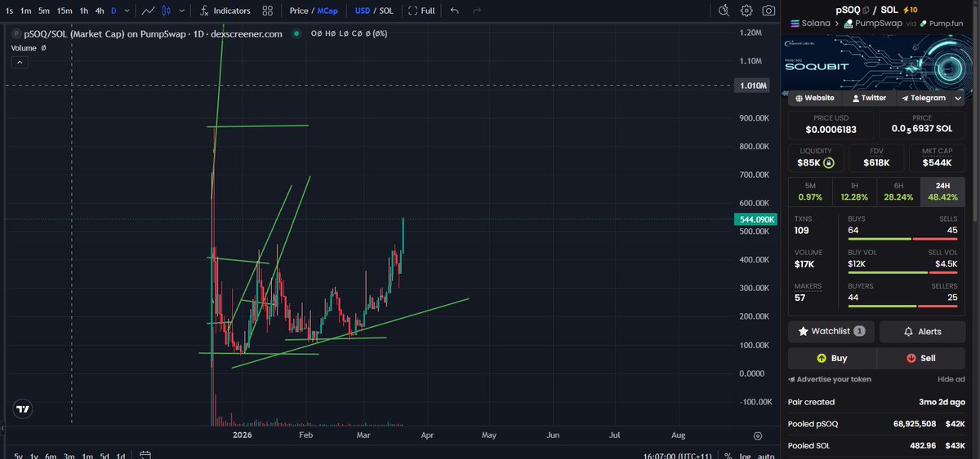Open the Solana chain link

809,24
